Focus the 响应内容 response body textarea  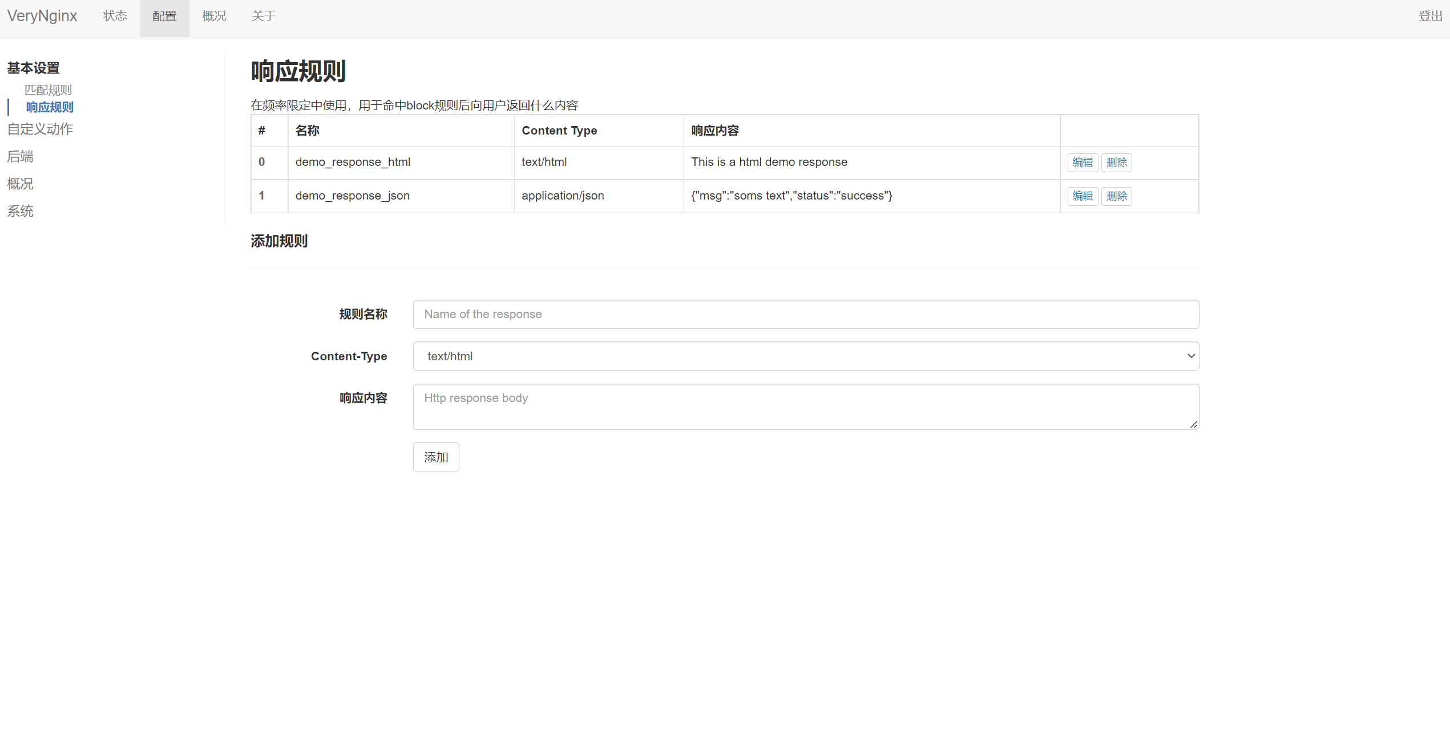click(806, 406)
